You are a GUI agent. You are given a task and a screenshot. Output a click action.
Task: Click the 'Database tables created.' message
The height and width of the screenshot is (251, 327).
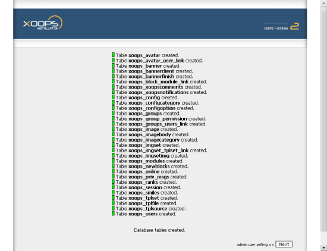point(159,230)
